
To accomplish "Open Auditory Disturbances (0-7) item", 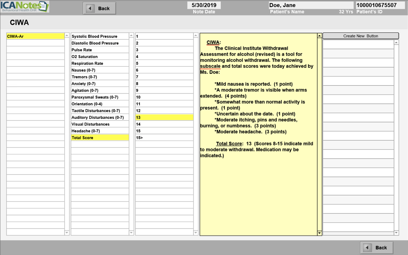I will (x=100, y=117).
